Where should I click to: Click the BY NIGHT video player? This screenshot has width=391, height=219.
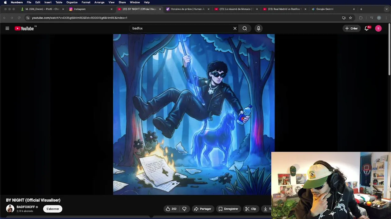[194, 114]
